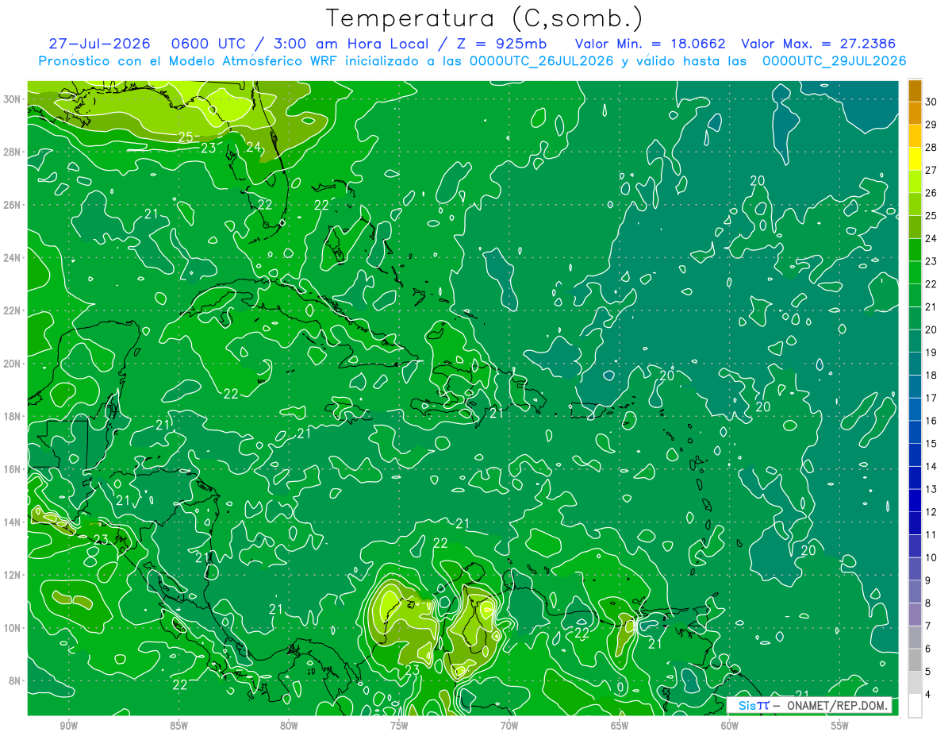Click the "Sisπ" logo text
The height and width of the screenshot is (736, 952).
(754, 705)
